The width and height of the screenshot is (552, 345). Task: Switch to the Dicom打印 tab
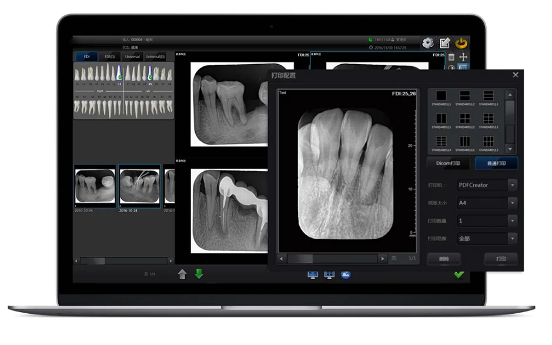(x=451, y=163)
